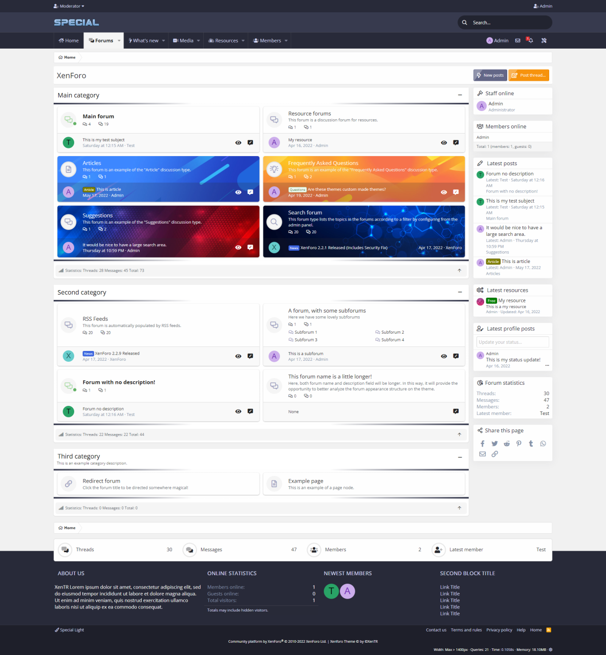606x655 pixels.
Task: Open the Contact us footer link
Action: coord(436,630)
